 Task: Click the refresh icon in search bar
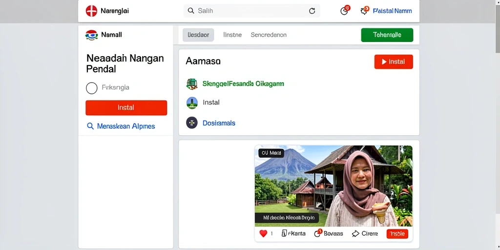click(x=312, y=11)
